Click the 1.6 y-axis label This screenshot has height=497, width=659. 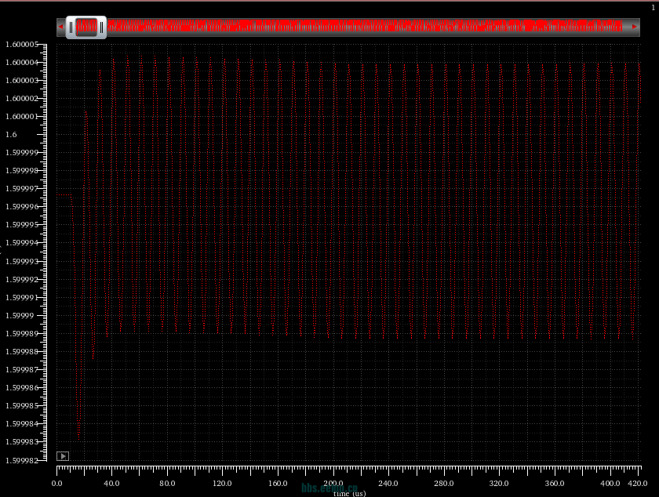[x=11, y=134]
